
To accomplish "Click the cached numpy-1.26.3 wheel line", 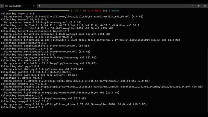I will pyautogui.click(x=75, y=104).
